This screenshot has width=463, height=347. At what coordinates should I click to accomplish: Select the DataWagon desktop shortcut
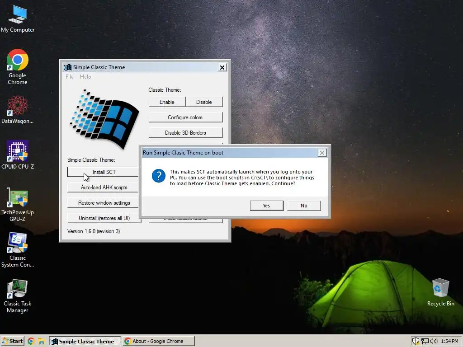point(18,109)
